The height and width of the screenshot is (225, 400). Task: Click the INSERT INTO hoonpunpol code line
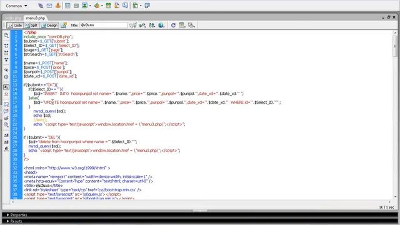[x=139, y=94]
